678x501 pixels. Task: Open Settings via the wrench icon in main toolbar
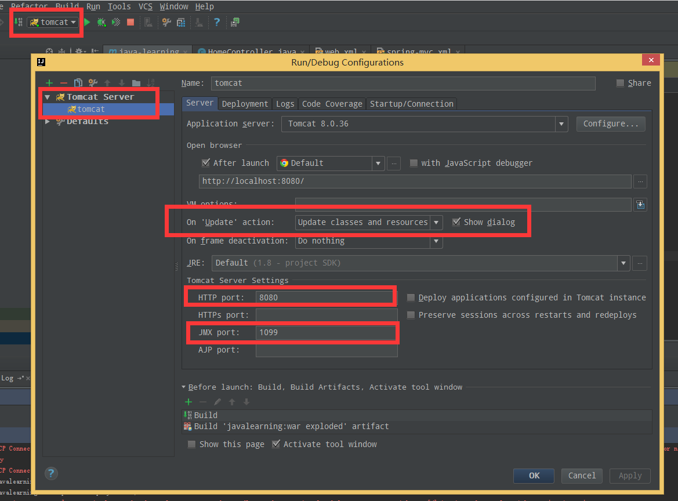click(x=166, y=22)
